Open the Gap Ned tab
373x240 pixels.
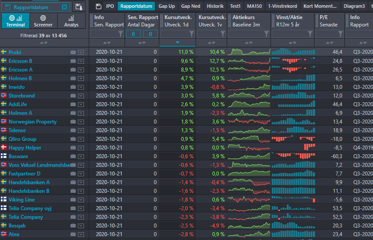tap(190, 6)
